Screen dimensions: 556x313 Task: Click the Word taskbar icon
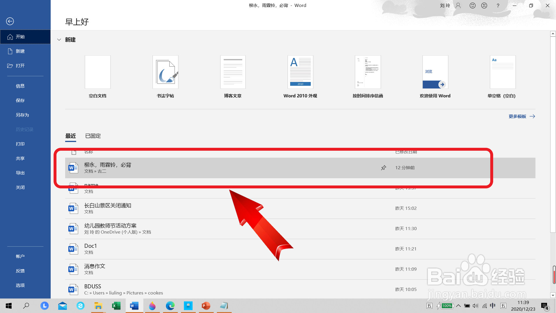coord(134,306)
